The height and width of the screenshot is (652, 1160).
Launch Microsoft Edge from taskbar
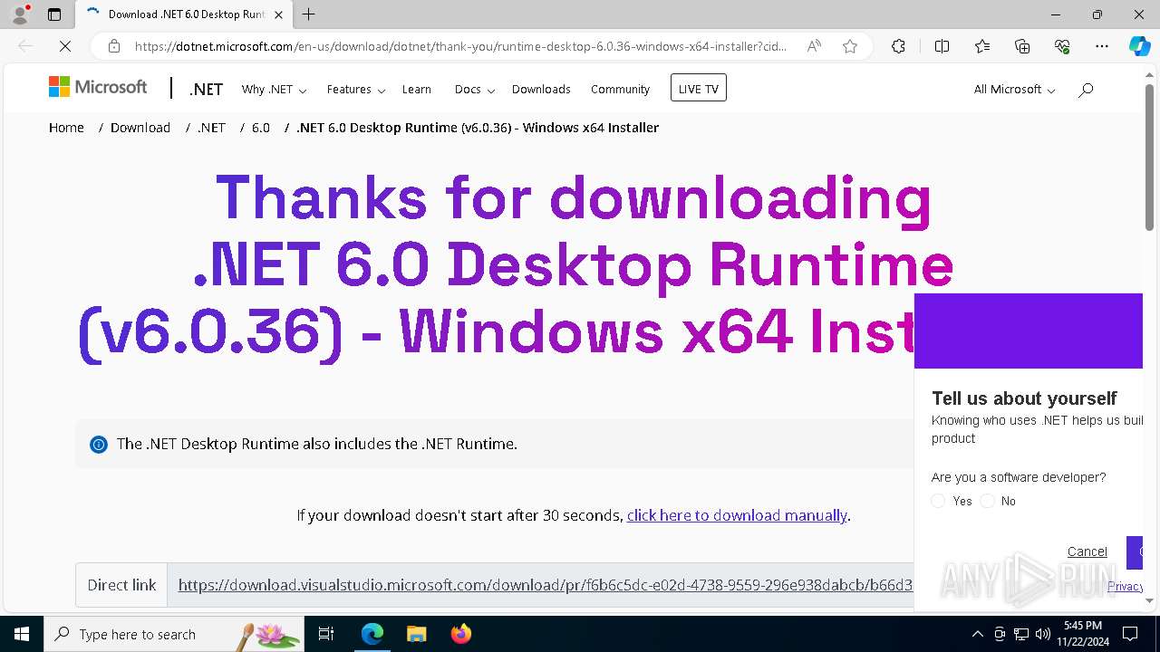point(372,634)
